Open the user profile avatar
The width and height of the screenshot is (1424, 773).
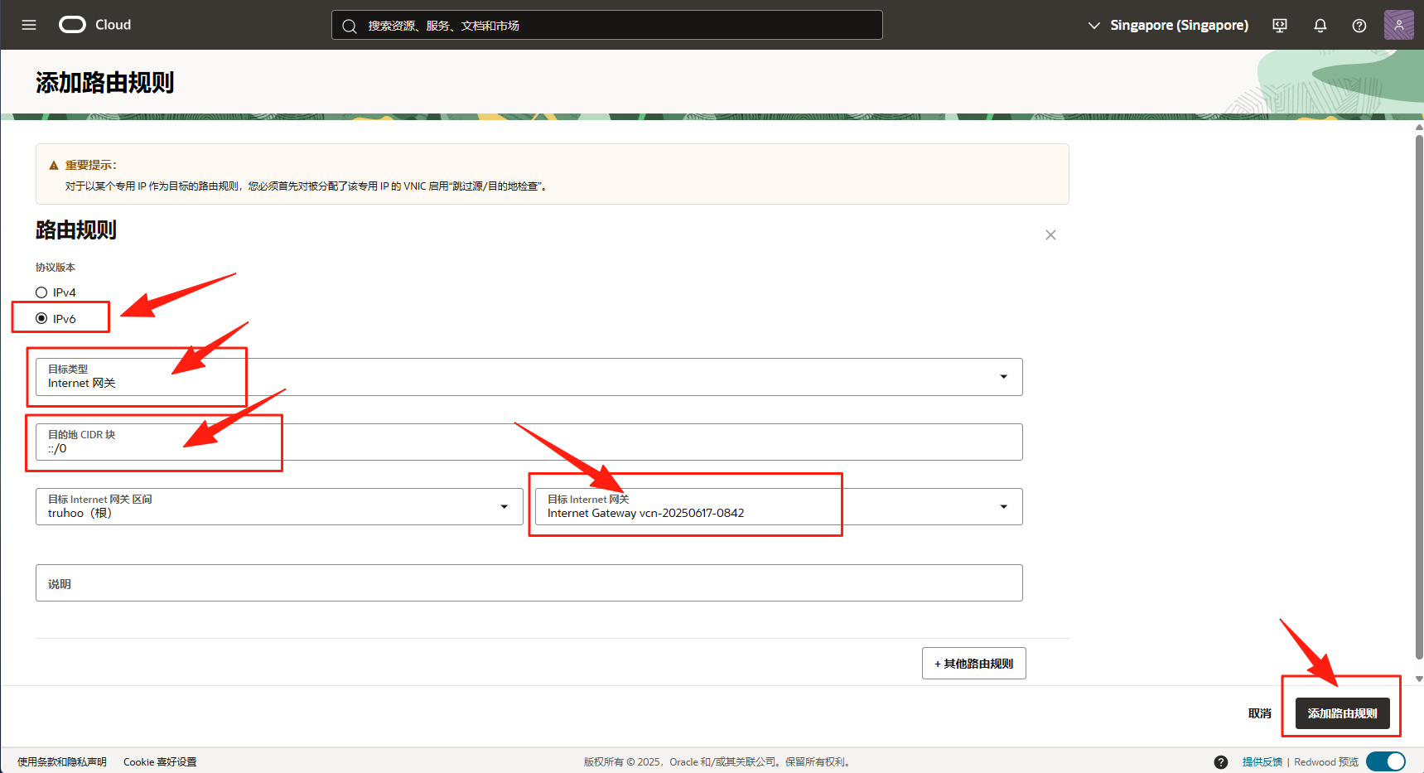tap(1398, 25)
